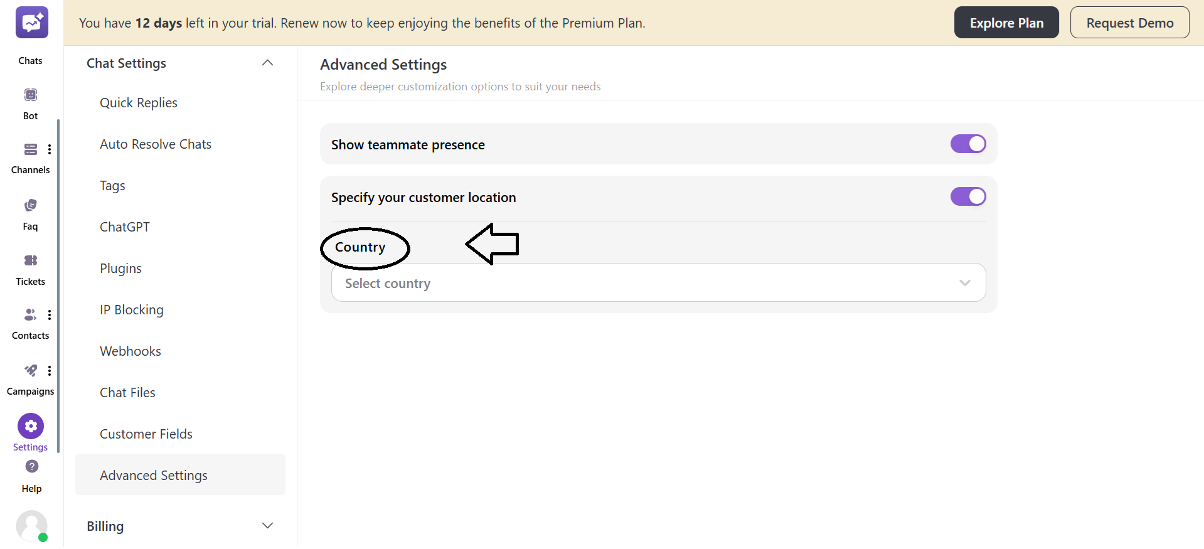The width and height of the screenshot is (1204, 549).
Task: Open the Select country dropdown
Action: pyautogui.click(x=658, y=283)
